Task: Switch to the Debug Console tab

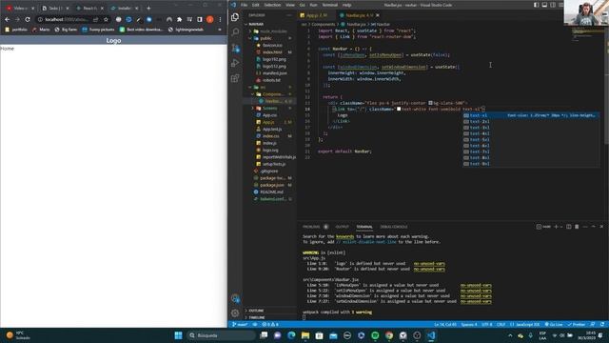Action: tap(394, 227)
